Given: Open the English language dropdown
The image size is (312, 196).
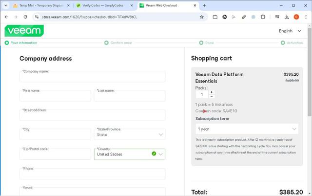Looking at the screenshot, I should [x=290, y=31].
